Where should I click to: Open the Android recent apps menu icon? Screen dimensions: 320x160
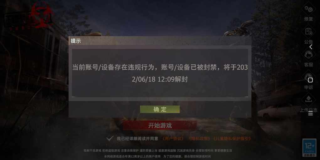310,113
